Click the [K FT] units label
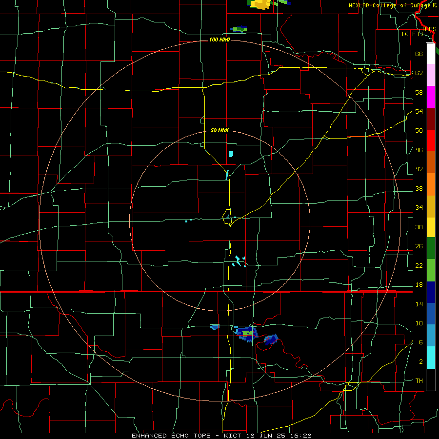This screenshot has width=439, height=439. click(412, 34)
